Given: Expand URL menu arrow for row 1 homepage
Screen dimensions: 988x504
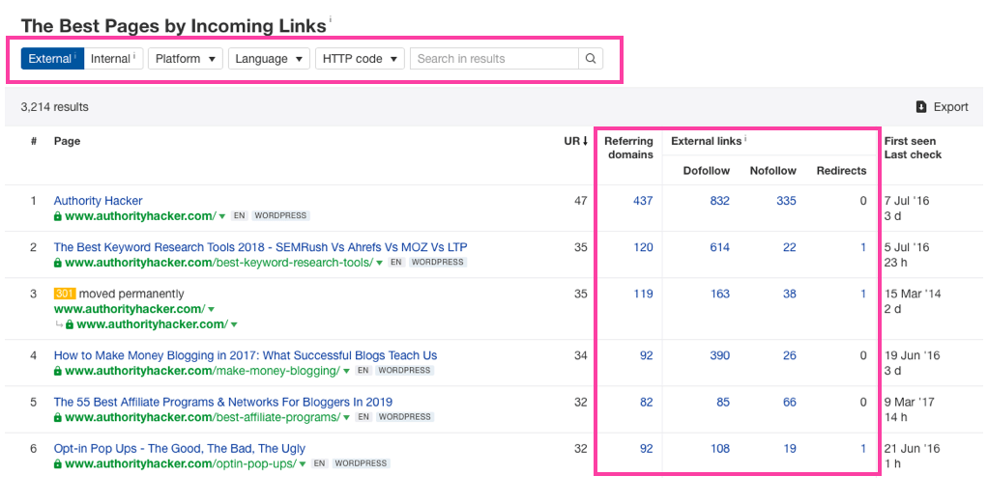Looking at the screenshot, I should coord(221,216).
